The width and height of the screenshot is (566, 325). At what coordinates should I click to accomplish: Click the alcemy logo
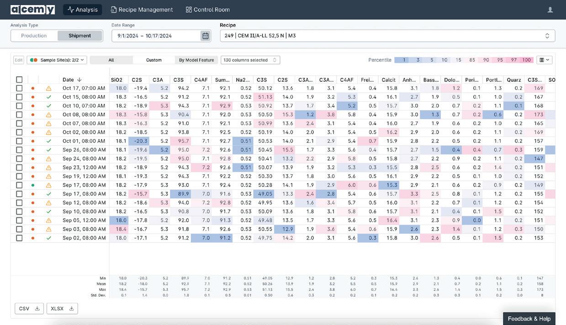tap(32, 10)
